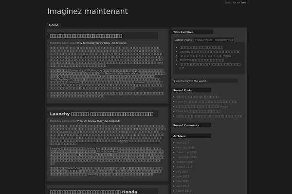Click 'University of Wollongong' text in first post

click(86, 70)
